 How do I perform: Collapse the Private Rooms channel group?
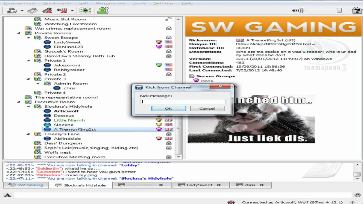19,33
